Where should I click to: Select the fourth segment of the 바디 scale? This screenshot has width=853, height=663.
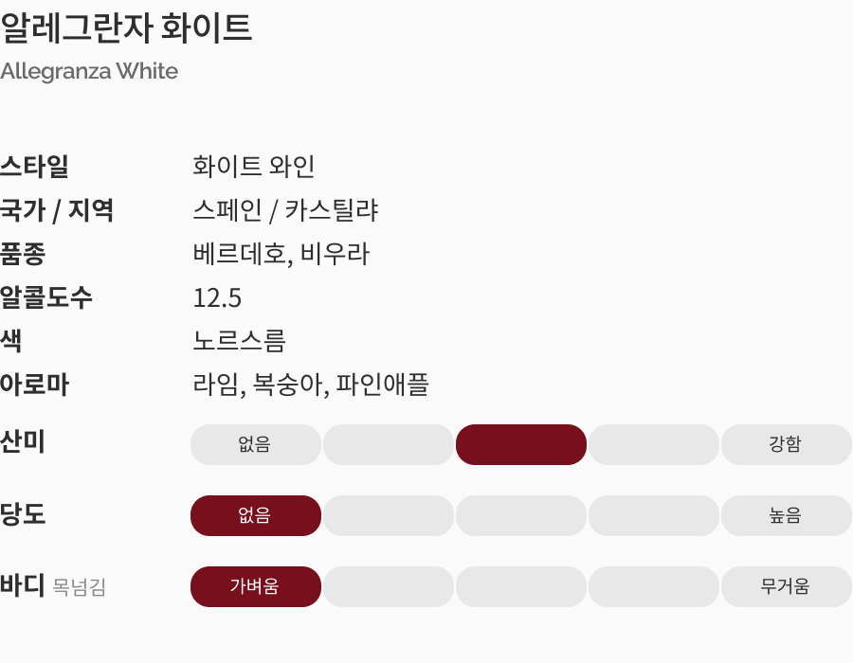pos(654,587)
